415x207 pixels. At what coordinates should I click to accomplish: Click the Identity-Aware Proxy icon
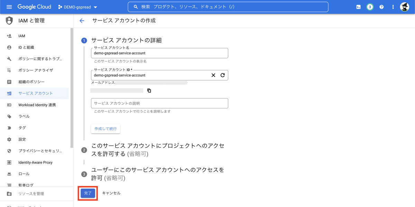click(9, 162)
